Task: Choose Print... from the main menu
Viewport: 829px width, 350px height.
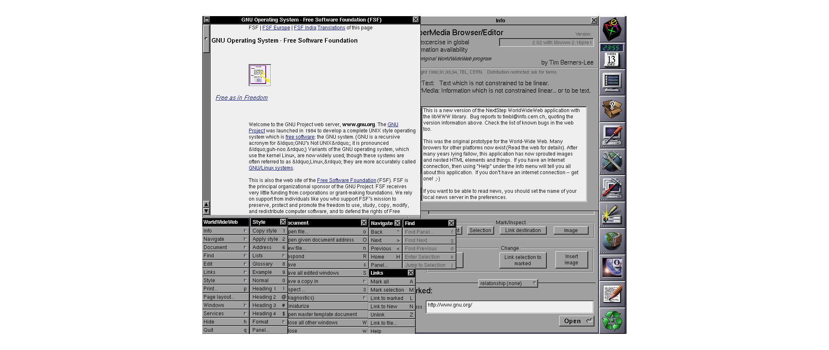Action: [225, 289]
